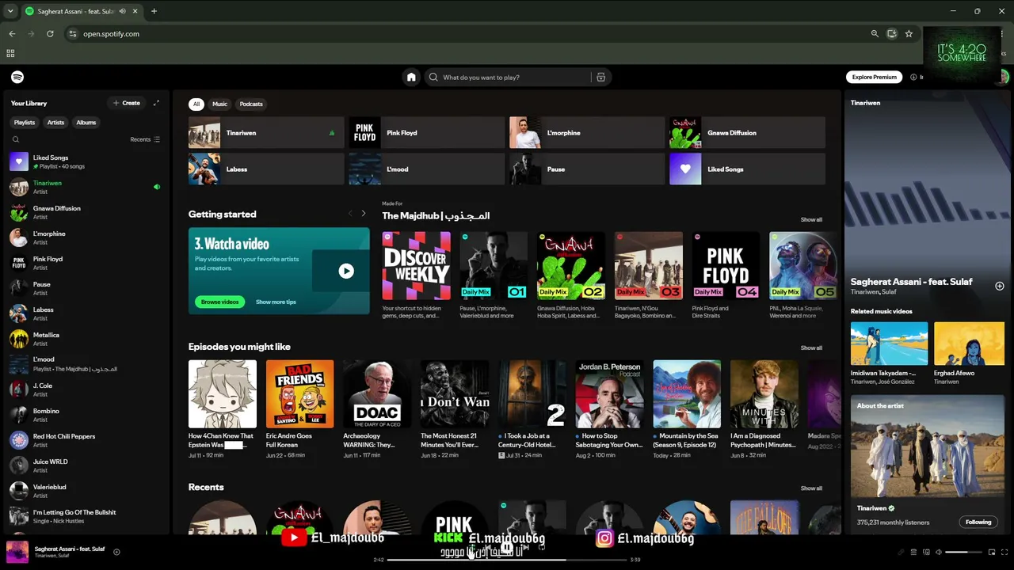Image resolution: width=1014 pixels, height=570 pixels.
Task: Show all of The Majdhub mixes
Action: pyautogui.click(x=811, y=219)
